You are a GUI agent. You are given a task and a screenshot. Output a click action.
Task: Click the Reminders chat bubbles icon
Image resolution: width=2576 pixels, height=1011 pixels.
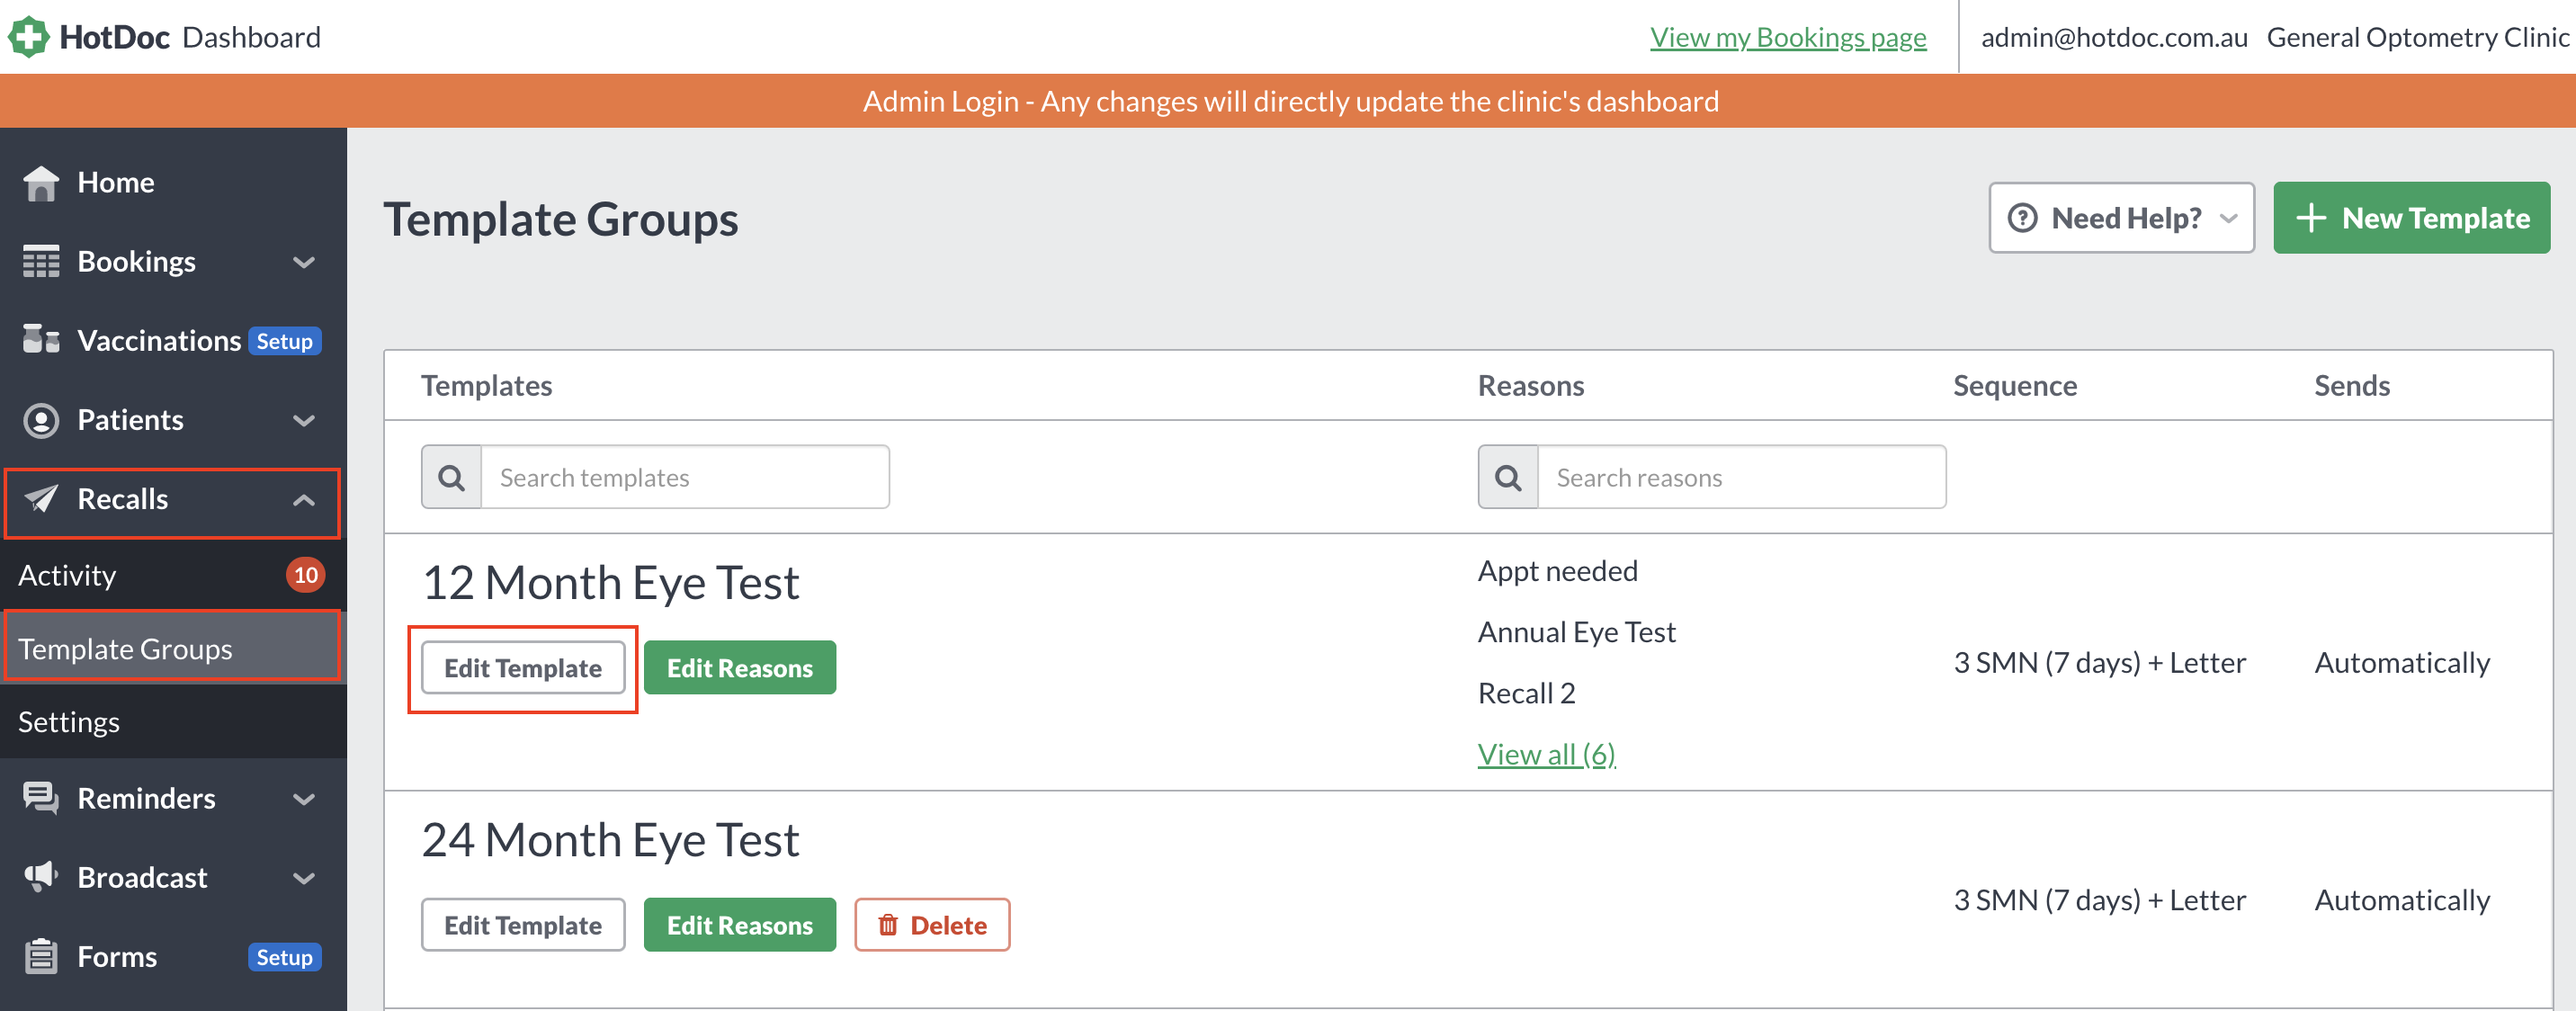[x=41, y=798]
